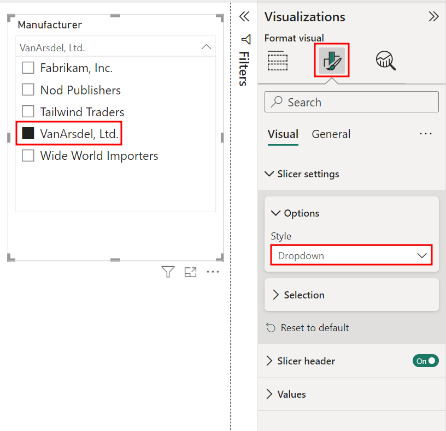
Task: Click in the format Search box
Action: point(351,102)
